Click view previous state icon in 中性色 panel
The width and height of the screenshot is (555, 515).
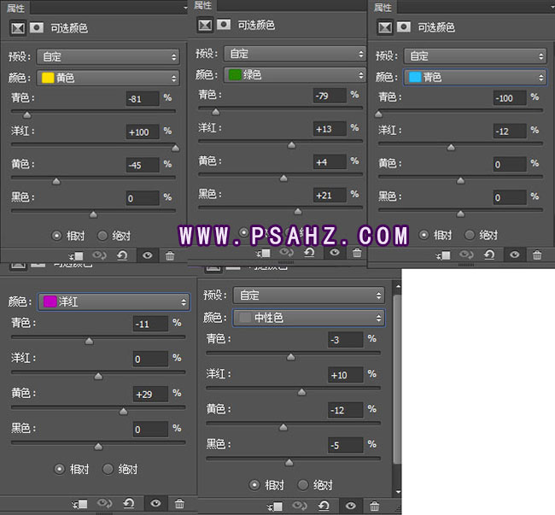point(300,506)
